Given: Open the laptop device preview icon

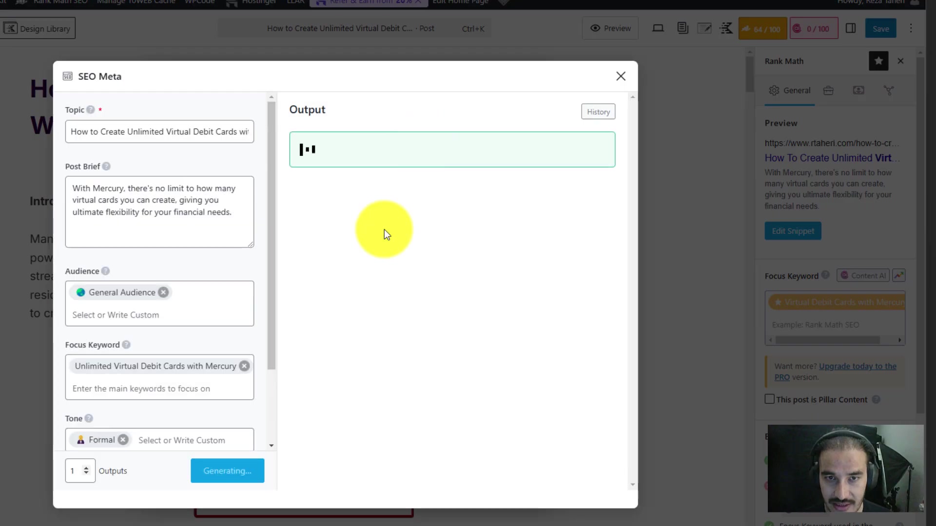Looking at the screenshot, I should pyautogui.click(x=658, y=28).
